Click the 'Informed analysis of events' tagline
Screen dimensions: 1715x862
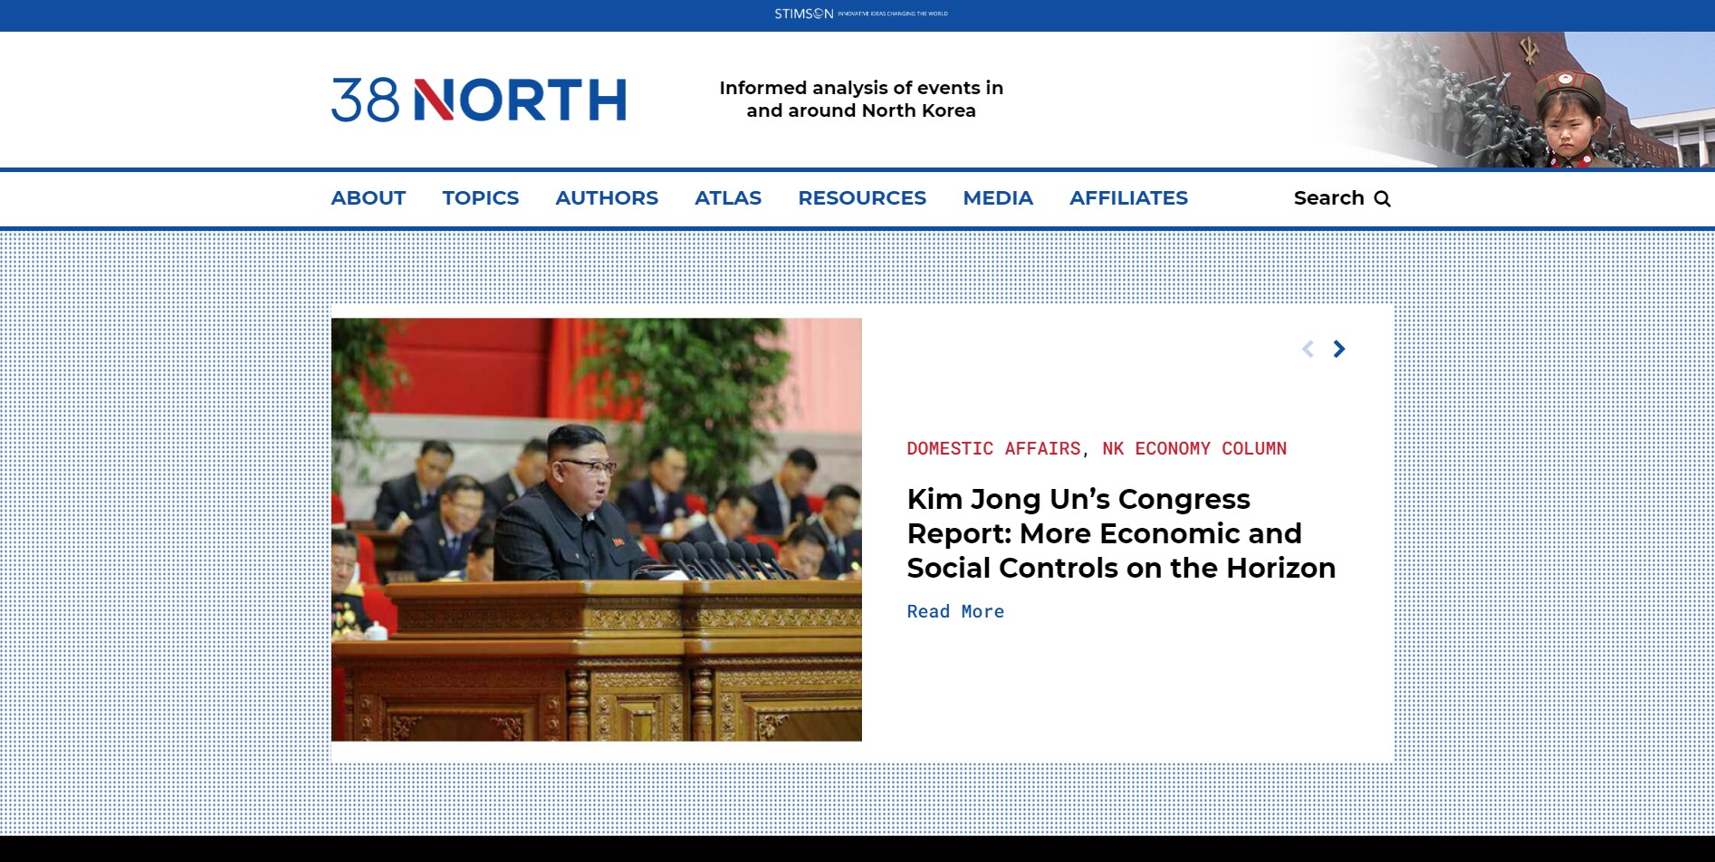pyautogui.click(x=860, y=100)
